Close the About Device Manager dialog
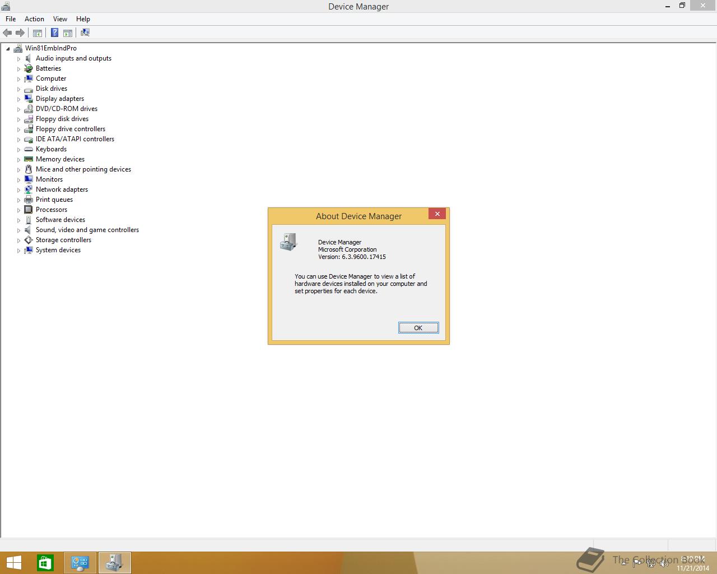 click(x=437, y=214)
